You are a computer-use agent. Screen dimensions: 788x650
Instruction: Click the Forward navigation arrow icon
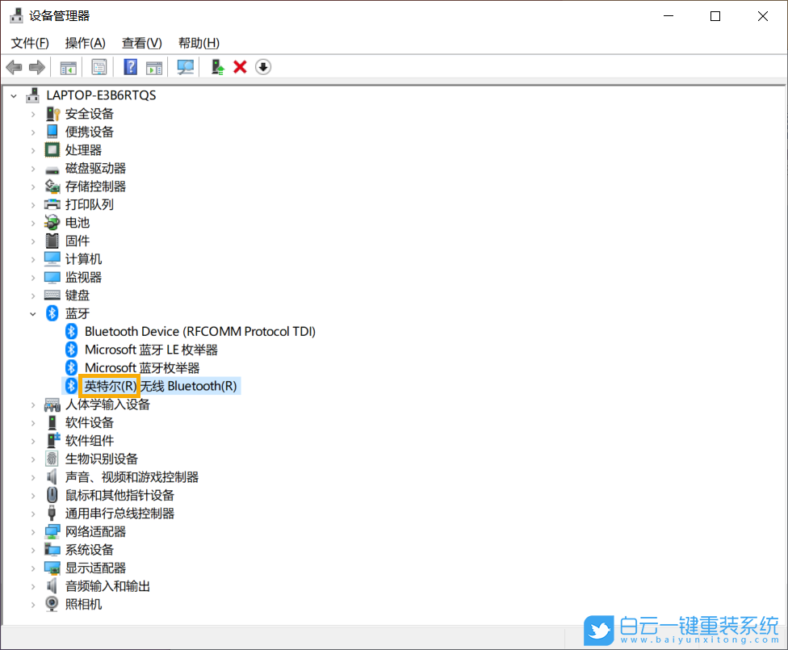pos(37,67)
